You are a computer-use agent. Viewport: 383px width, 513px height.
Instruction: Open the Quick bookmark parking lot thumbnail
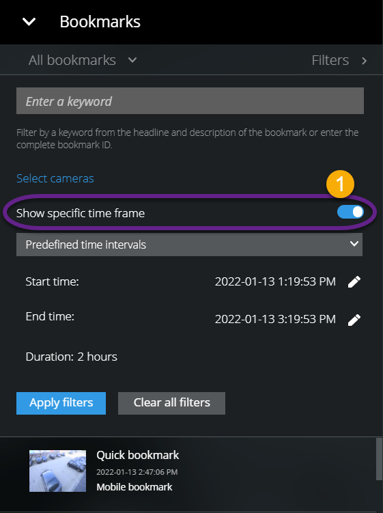[57, 471]
